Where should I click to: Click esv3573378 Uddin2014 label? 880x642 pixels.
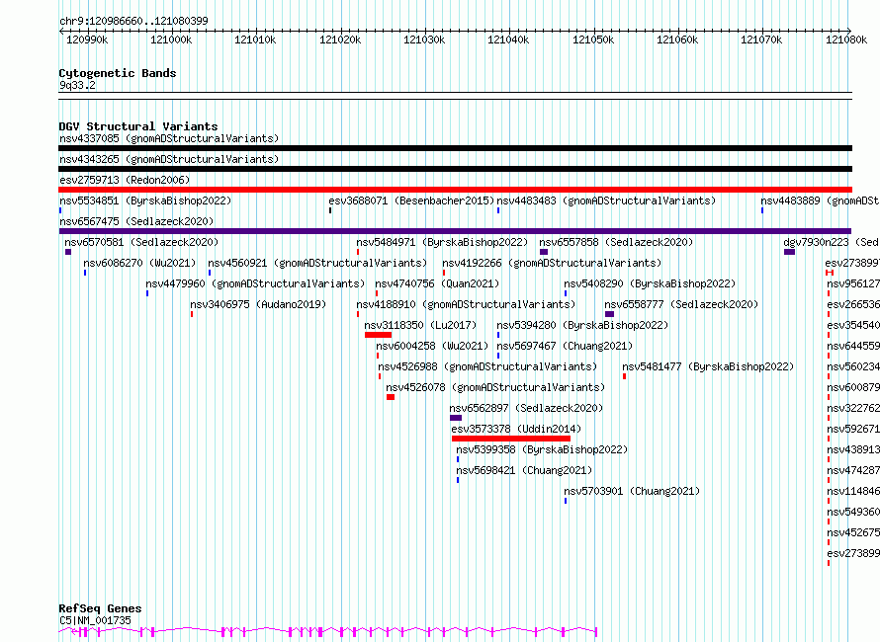point(516,429)
